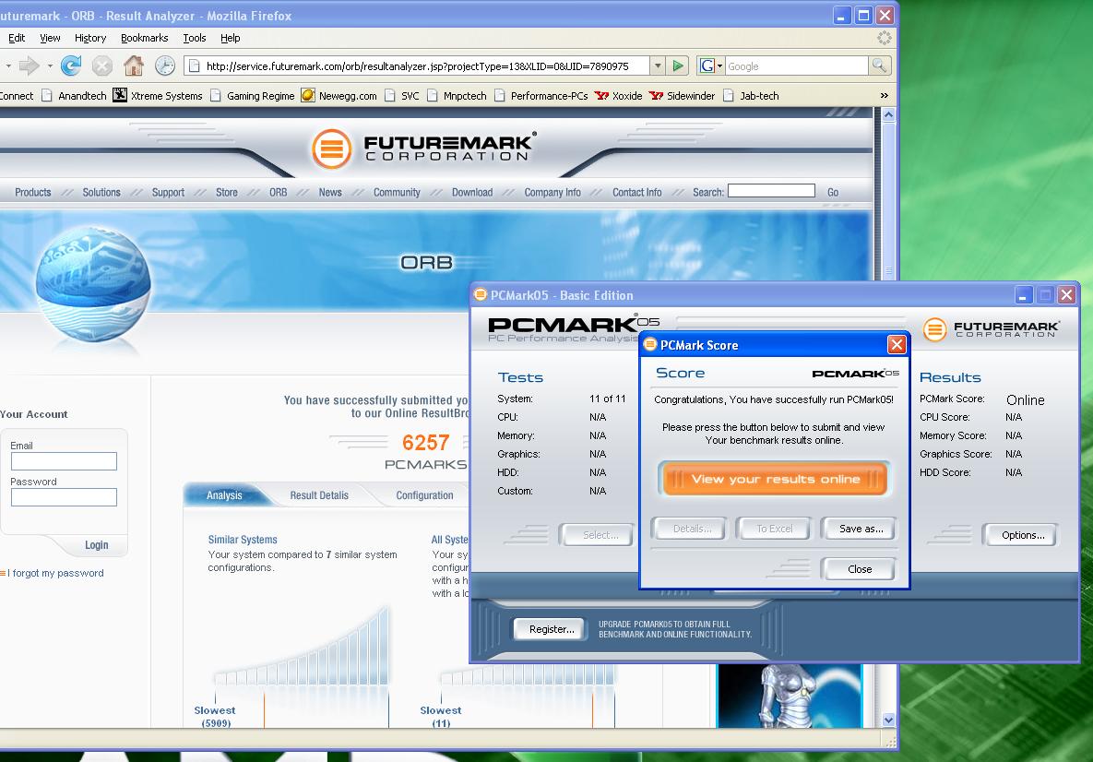Open the Firefox history clock icon
This screenshot has height=762, width=1093.
(x=165, y=66)
